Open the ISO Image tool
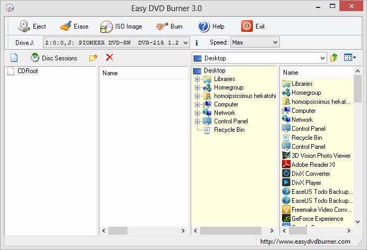 pos(121,26)
